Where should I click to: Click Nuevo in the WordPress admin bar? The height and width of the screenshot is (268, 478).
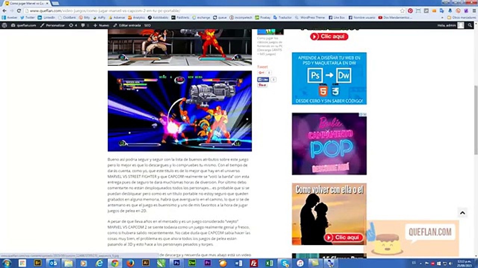(x=101, y=25)
